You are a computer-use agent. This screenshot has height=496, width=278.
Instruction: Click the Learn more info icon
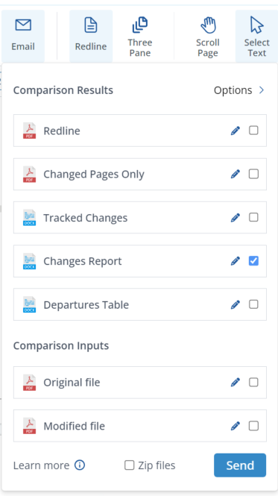(x=80, y=465)
